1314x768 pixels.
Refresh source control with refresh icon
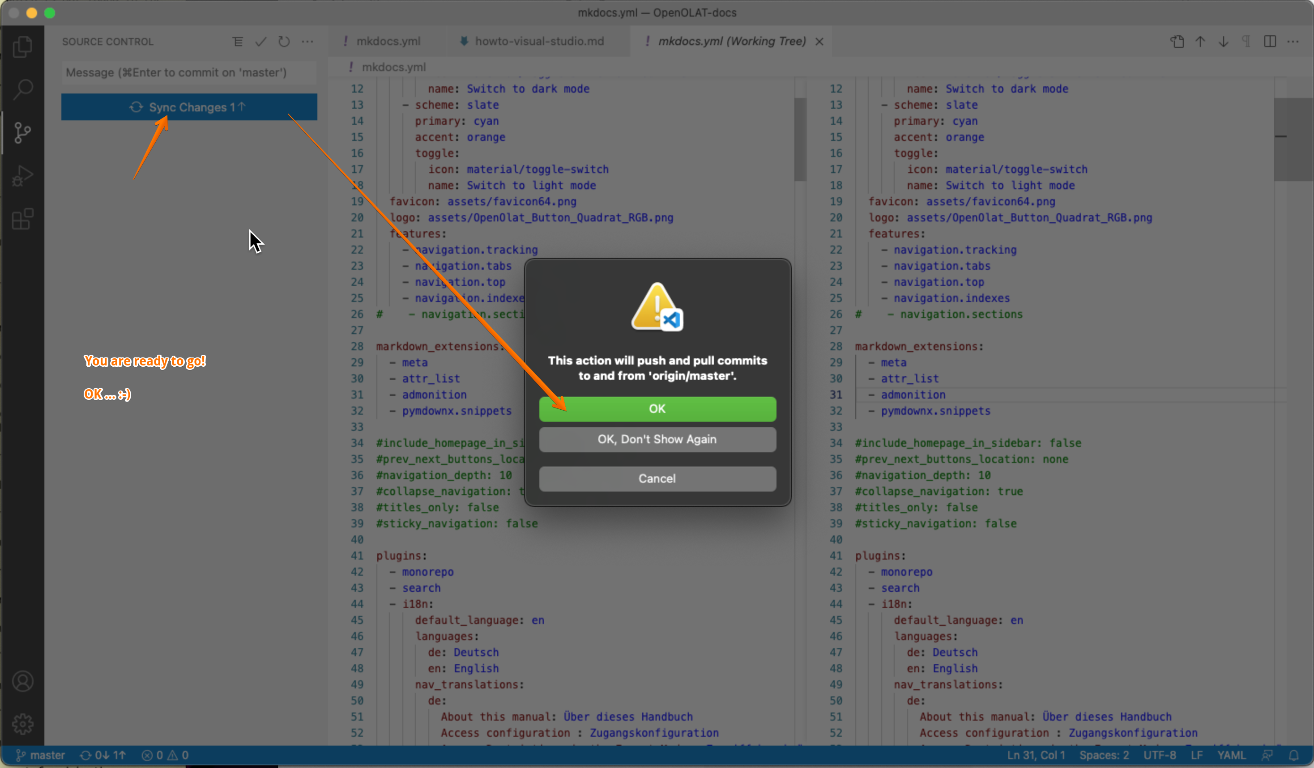(284, 42)
